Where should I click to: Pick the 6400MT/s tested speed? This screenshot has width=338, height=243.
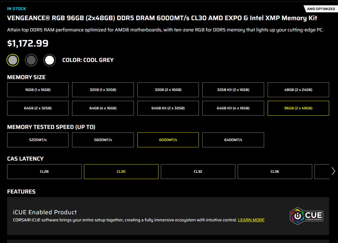coord(233,140)
